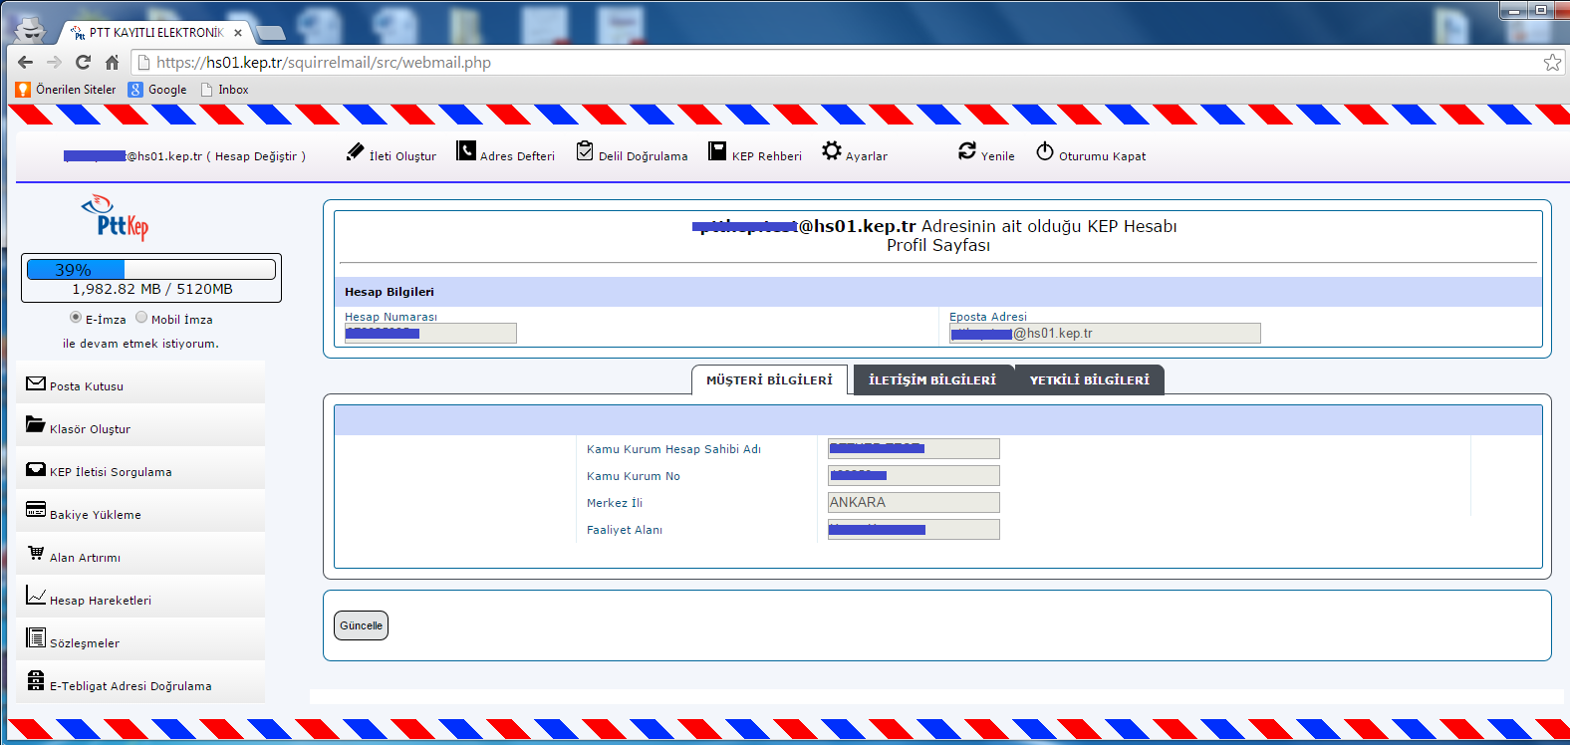Click the Posta Kutusu envelope icon
This screenshot has width=1570, height=745.
pyautogui.click(x=36, y=383)
